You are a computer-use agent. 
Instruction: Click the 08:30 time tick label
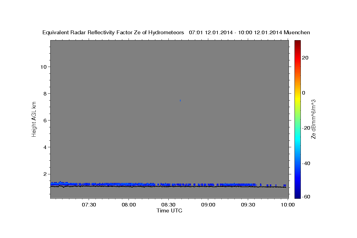click(x=168, y=205)
